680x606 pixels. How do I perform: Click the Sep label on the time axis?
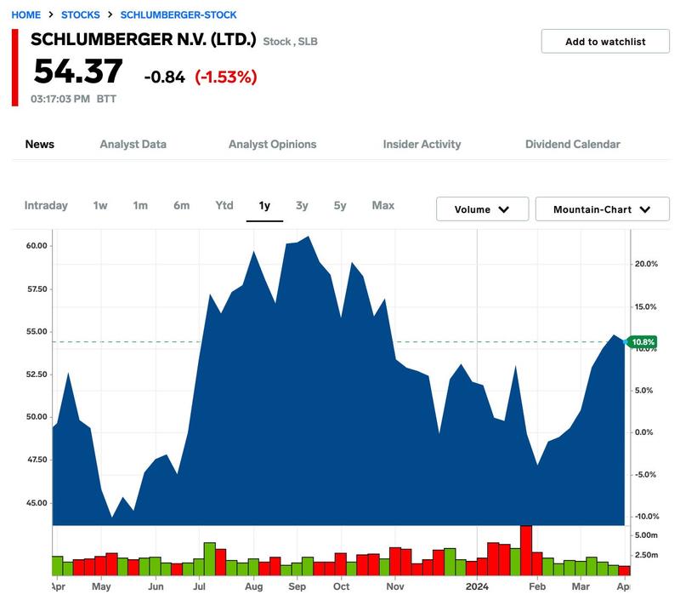(x=297, y=586)
